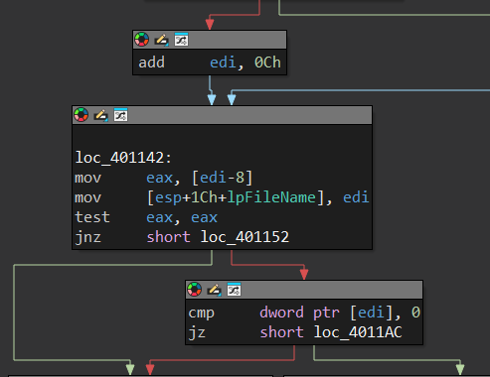This screenshot has height=377, width=490.
Task: Click graph group icon on loc_401142 block
Action: 120,115
